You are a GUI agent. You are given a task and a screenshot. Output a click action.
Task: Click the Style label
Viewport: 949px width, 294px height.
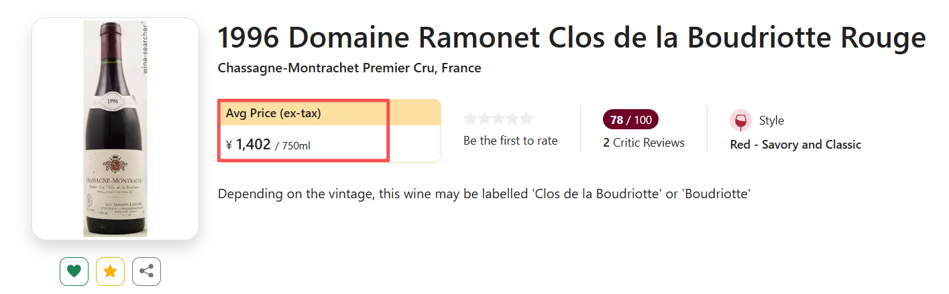tap(771, 121)
